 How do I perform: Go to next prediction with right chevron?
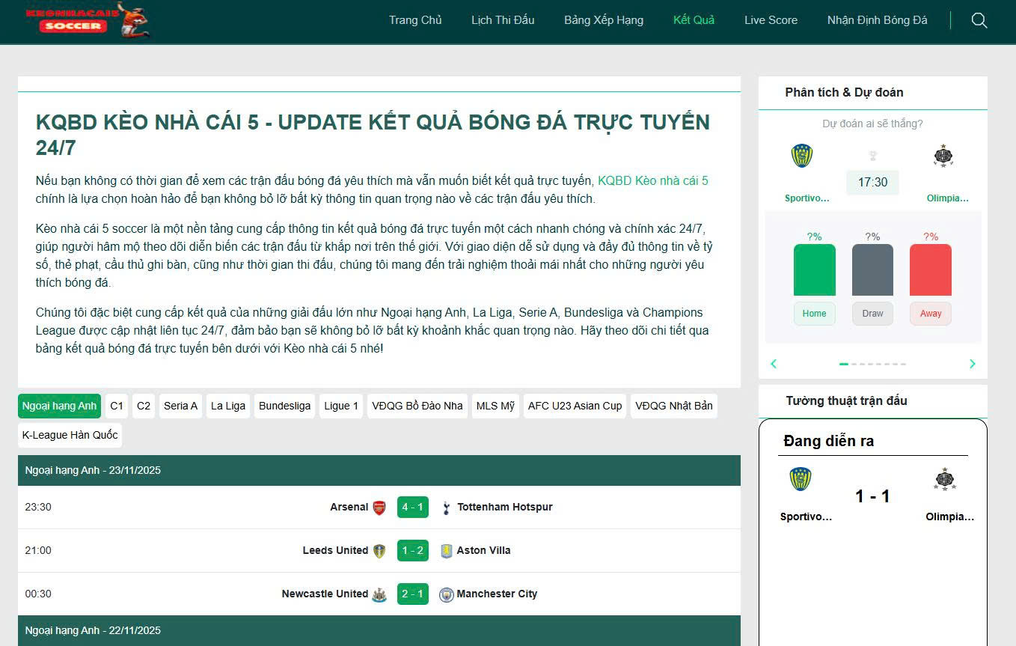972,364
